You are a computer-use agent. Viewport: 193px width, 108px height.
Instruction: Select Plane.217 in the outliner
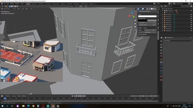(169, 23)
